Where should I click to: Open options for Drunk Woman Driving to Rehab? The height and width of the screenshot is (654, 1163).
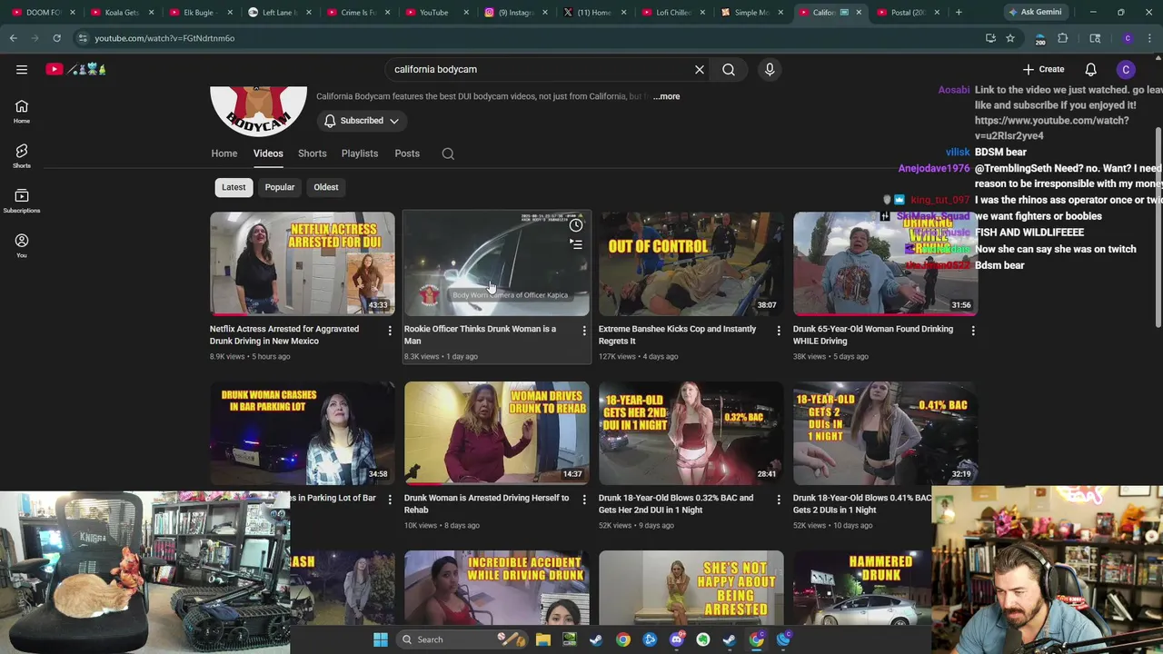pyautogui.click(x=584, y=500)
